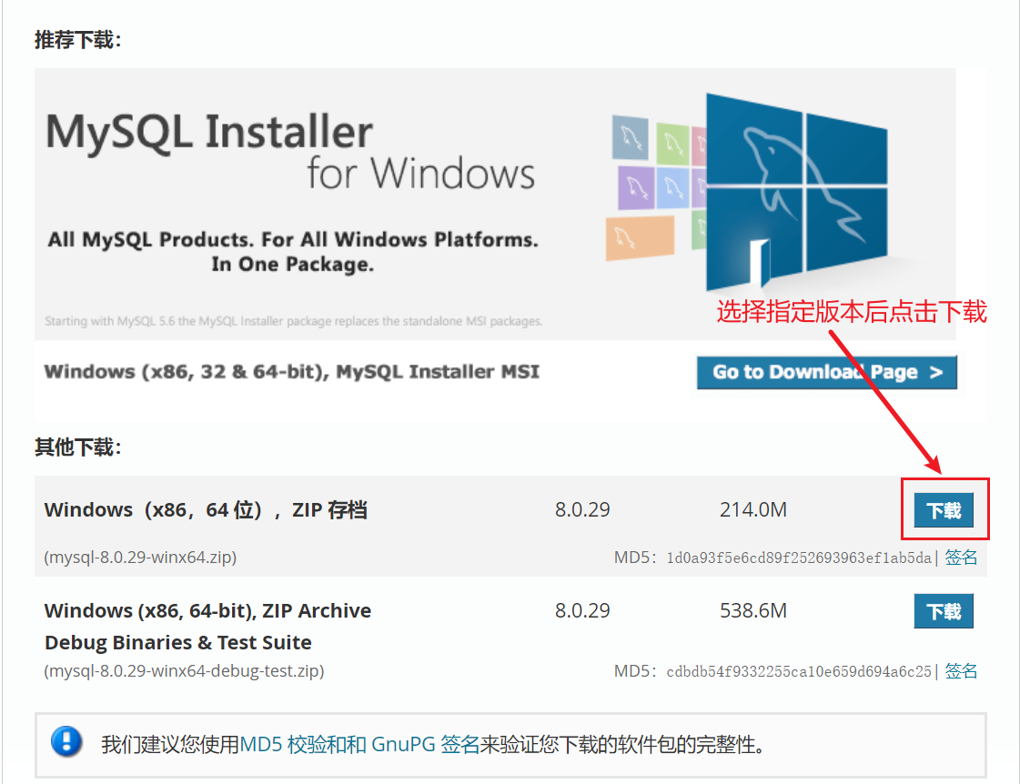The width and height of the screenshot is (1020, 784).
Task: Click the Go to Download Page button
Action: click(x=826, y=373)
